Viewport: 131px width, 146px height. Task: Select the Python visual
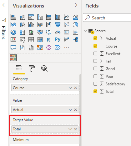click(x=58, y=40)
